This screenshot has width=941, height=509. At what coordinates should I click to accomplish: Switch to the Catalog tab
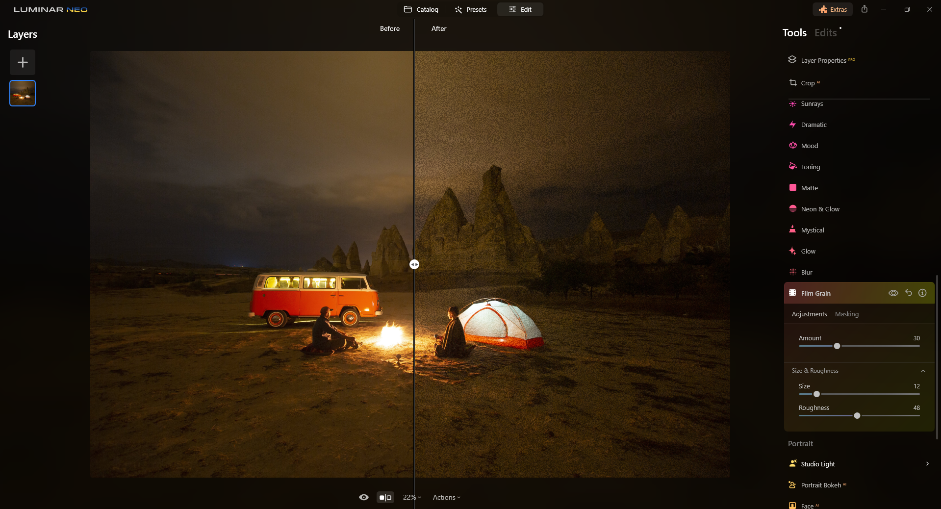(x=421, y=9)
